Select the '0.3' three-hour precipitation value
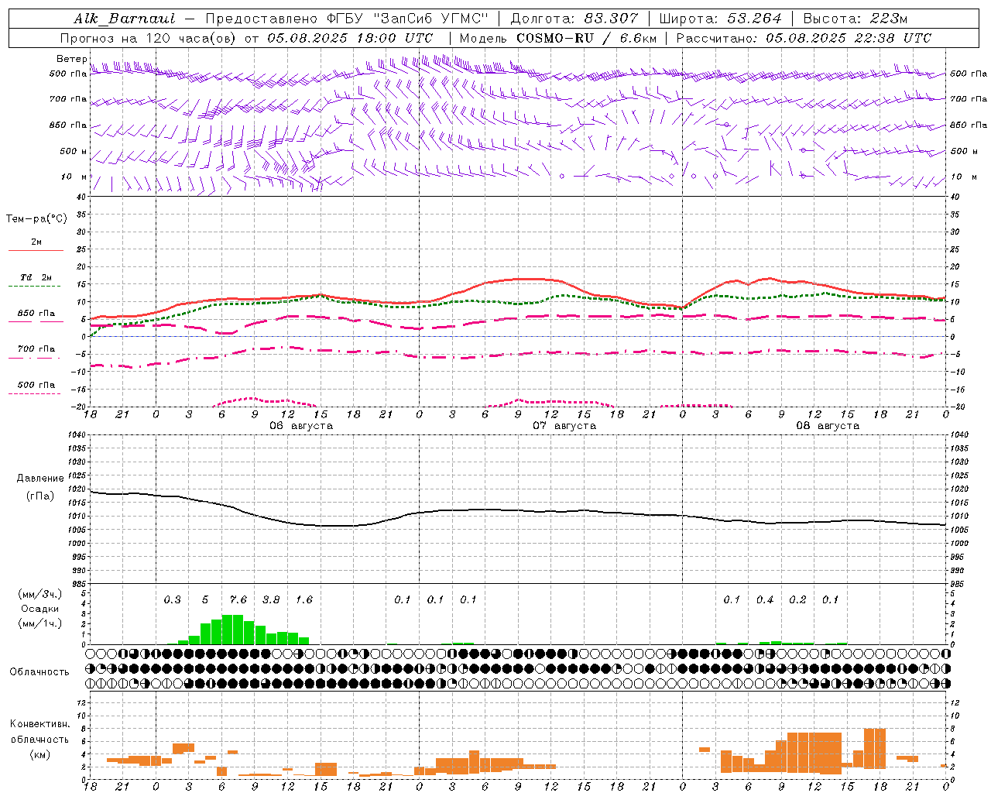 tap(172, 600)
